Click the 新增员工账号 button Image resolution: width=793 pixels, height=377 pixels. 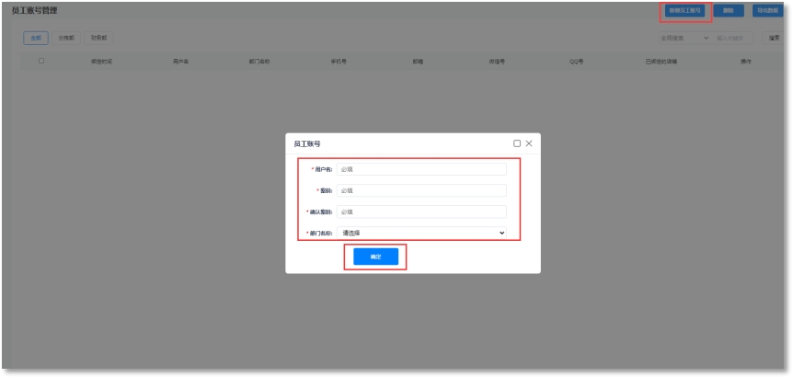pyautogui.click(x=685, y=11)
